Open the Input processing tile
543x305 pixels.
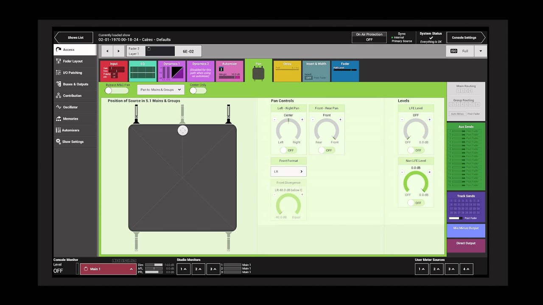(114, 71)
